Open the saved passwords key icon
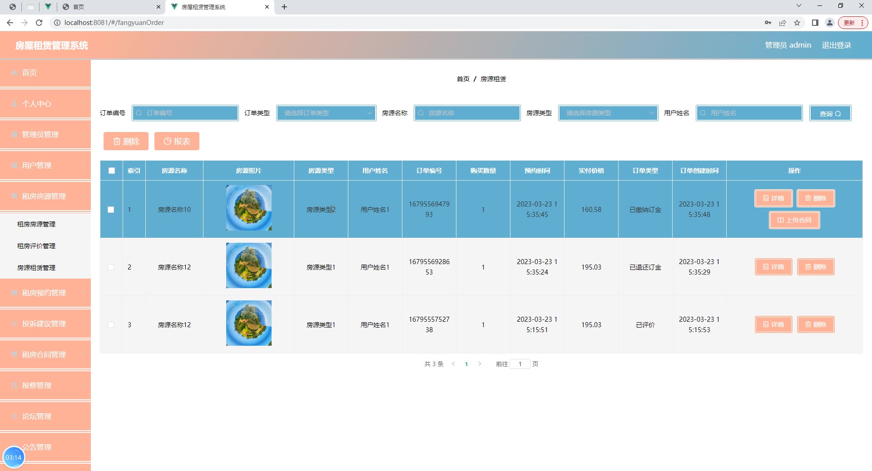The height and width of the screenshot is (471, 872). pos(768,23)
